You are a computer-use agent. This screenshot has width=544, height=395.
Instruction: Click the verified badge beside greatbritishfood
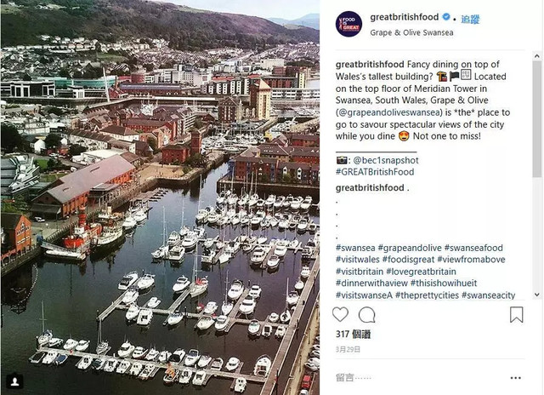446,17
